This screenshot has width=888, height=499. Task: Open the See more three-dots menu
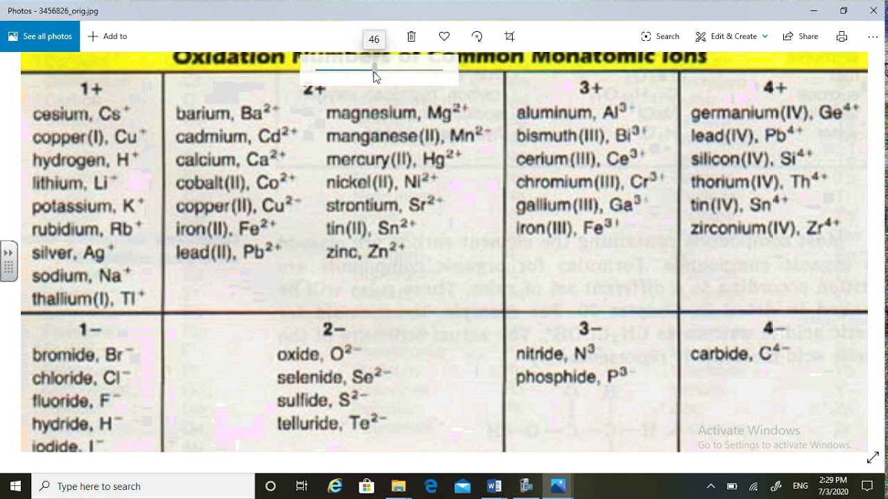[873, 36]
